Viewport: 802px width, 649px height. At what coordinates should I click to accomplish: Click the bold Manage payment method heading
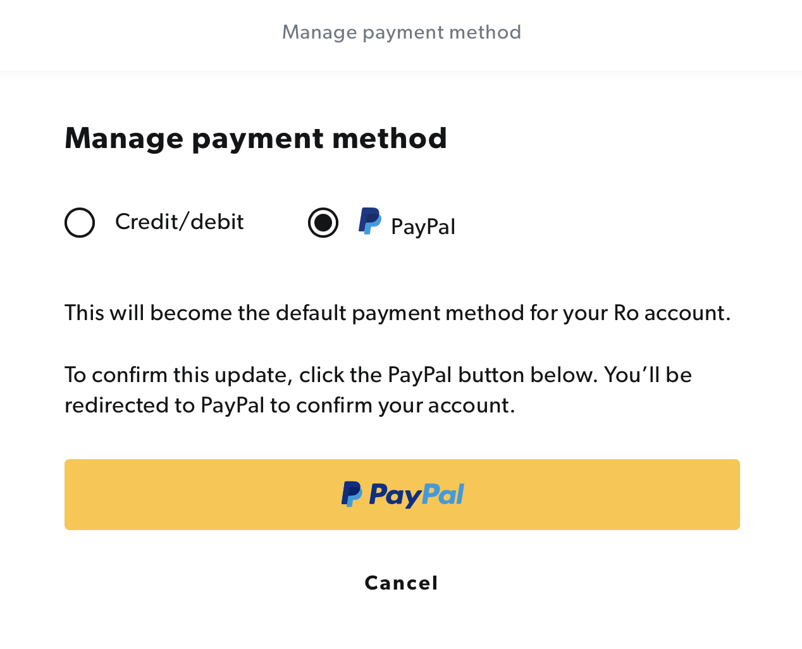pos(256,139)
